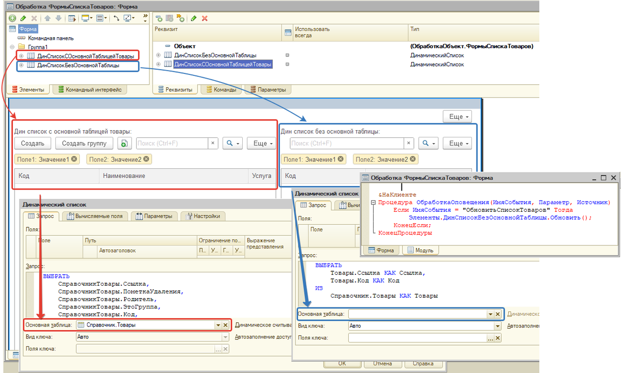Open Настройки tab in Динамический список dialog
The width and height of the screenshot is (621, 373).
[203, 216]
